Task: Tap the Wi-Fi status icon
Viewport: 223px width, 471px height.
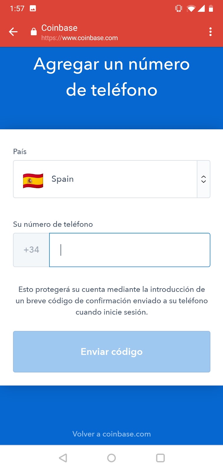Action: pyautogui.click(x=191, y=8)
